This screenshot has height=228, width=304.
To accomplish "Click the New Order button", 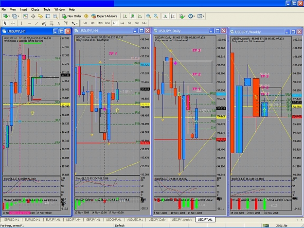I will (72, 16).
